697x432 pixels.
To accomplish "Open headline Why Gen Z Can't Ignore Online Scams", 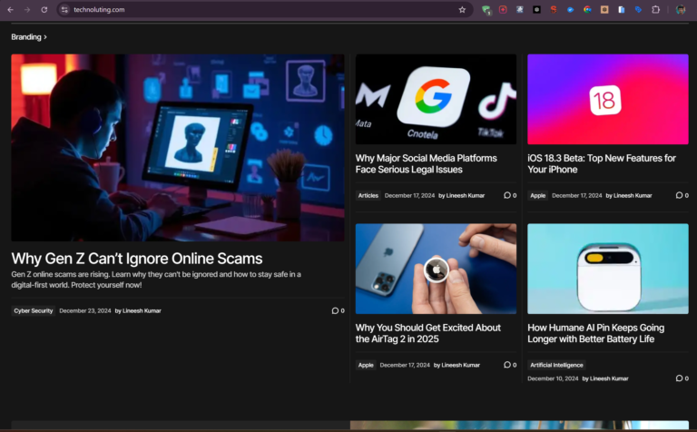I will pos(137,259).
